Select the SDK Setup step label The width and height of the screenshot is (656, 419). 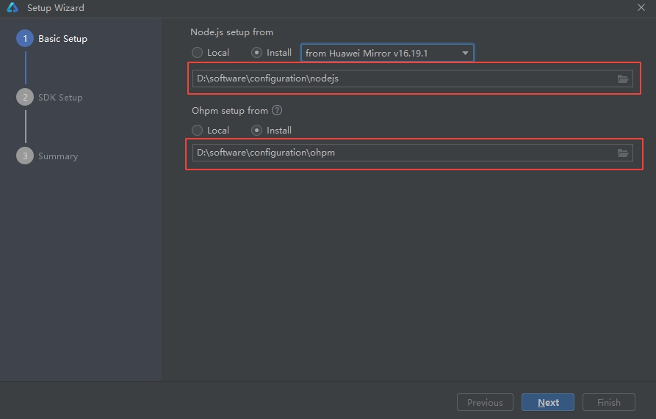click(60, 98)
